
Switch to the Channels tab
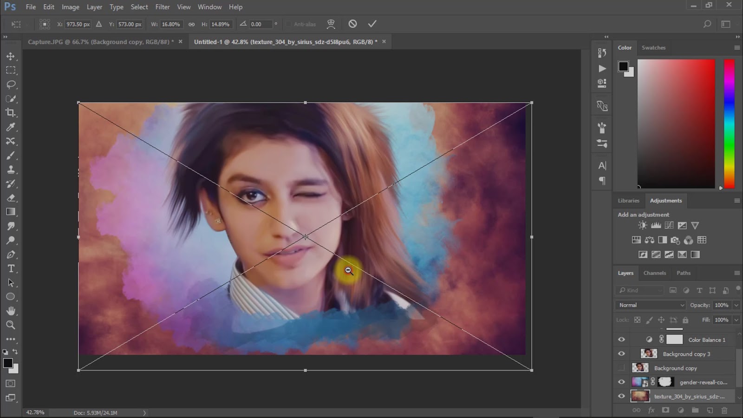655,273
